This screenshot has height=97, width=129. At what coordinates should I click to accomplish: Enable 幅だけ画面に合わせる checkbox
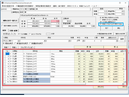click(x=2, y=26)
